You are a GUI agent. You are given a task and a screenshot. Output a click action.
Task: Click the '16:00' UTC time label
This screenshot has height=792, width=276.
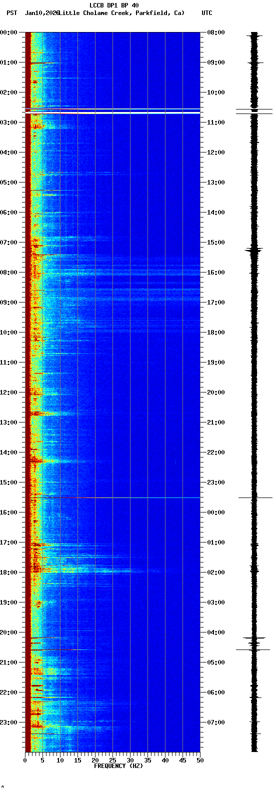click(x=216, y=272)
